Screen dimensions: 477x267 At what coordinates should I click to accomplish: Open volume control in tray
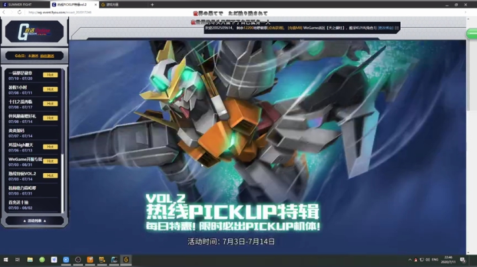click(428, 260)
